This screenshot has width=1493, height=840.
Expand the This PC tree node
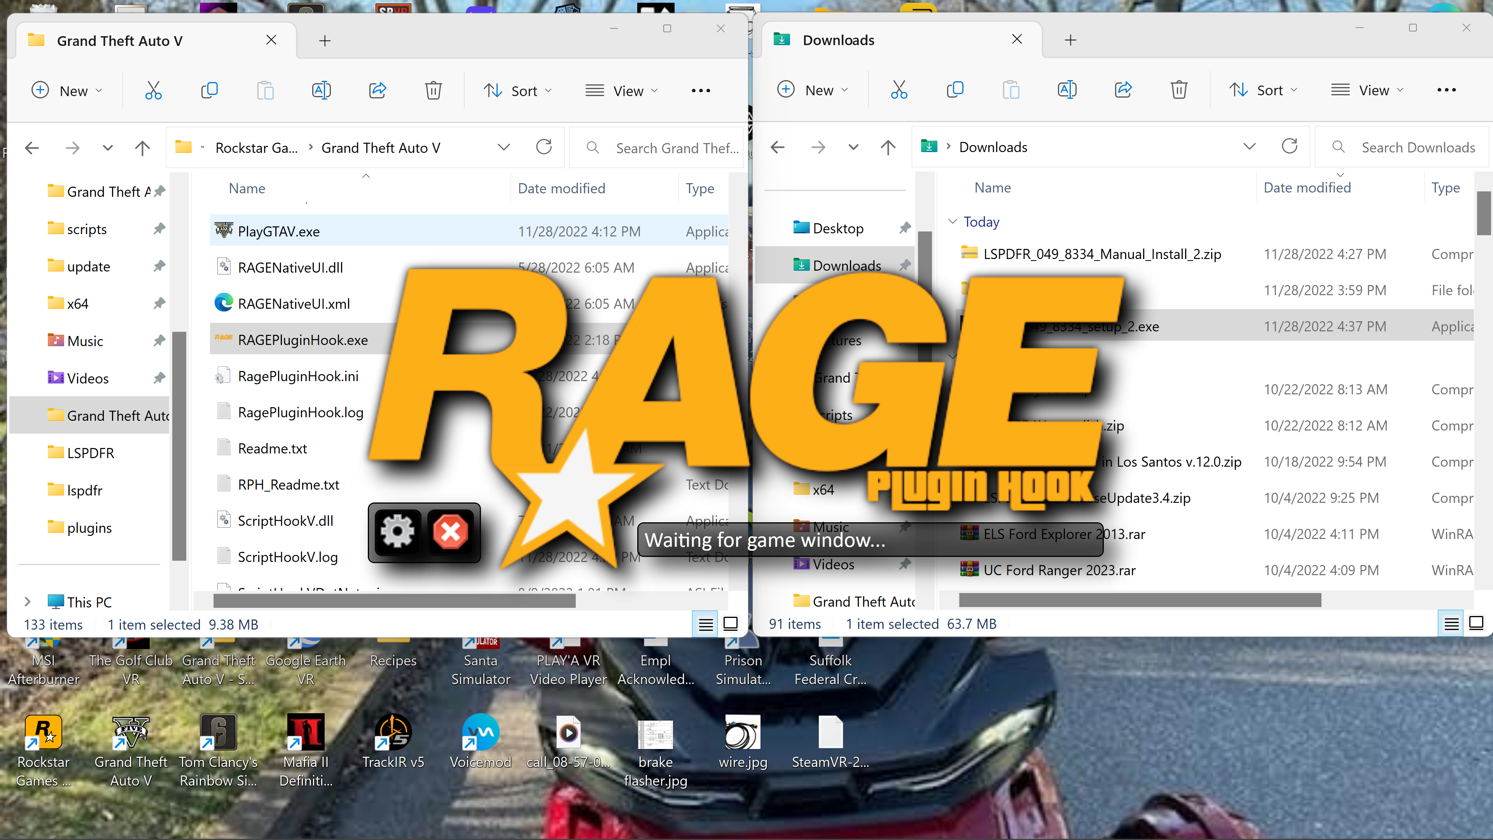27,602
